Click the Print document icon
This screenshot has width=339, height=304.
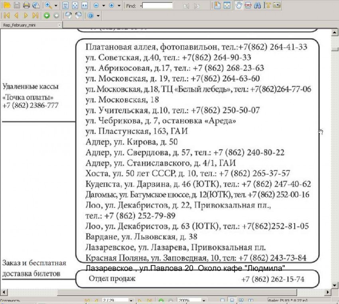coord(26,6)
